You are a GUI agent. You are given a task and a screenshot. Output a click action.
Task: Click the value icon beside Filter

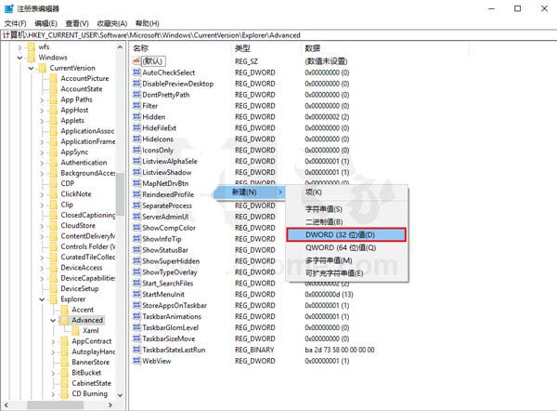[136, 106]
